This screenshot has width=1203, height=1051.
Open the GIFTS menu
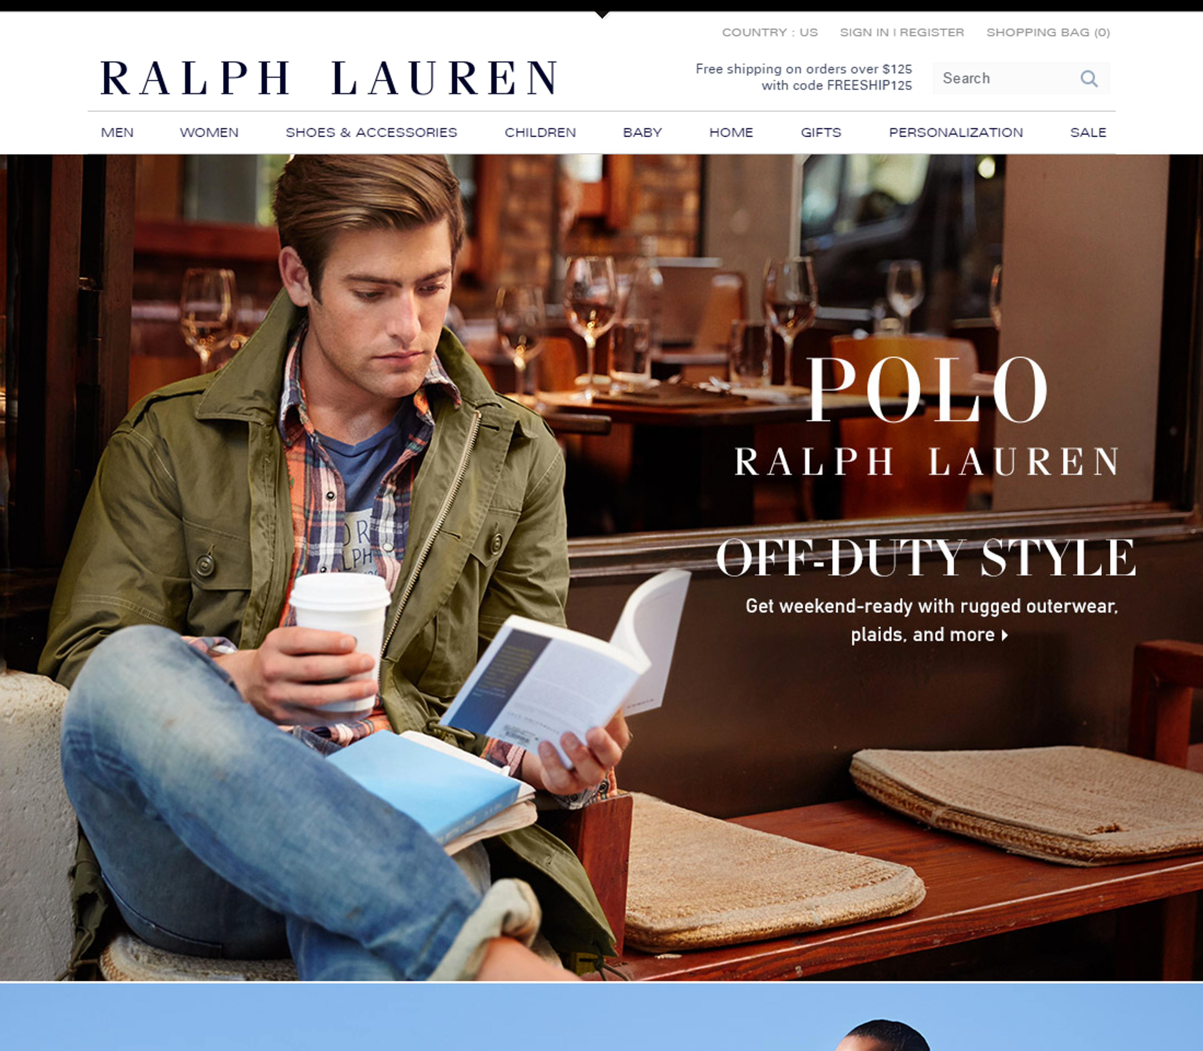[820, 133]
